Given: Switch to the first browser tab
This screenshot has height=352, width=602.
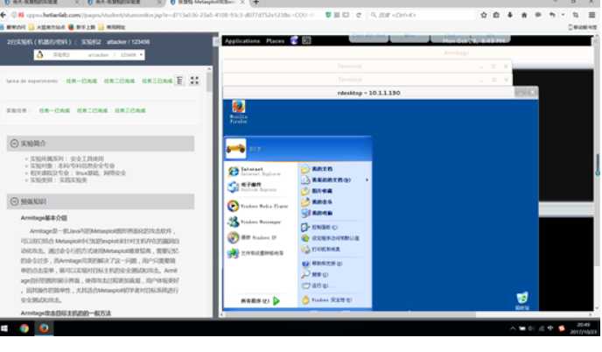Looking at the screenshot, I should pyautogui.click(x=41, y=3).
